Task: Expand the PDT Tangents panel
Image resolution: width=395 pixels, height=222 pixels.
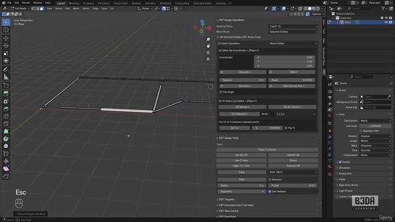Action: pos(227,200)
